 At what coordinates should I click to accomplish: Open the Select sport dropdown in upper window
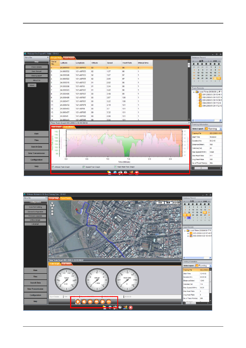click(221, 129)
